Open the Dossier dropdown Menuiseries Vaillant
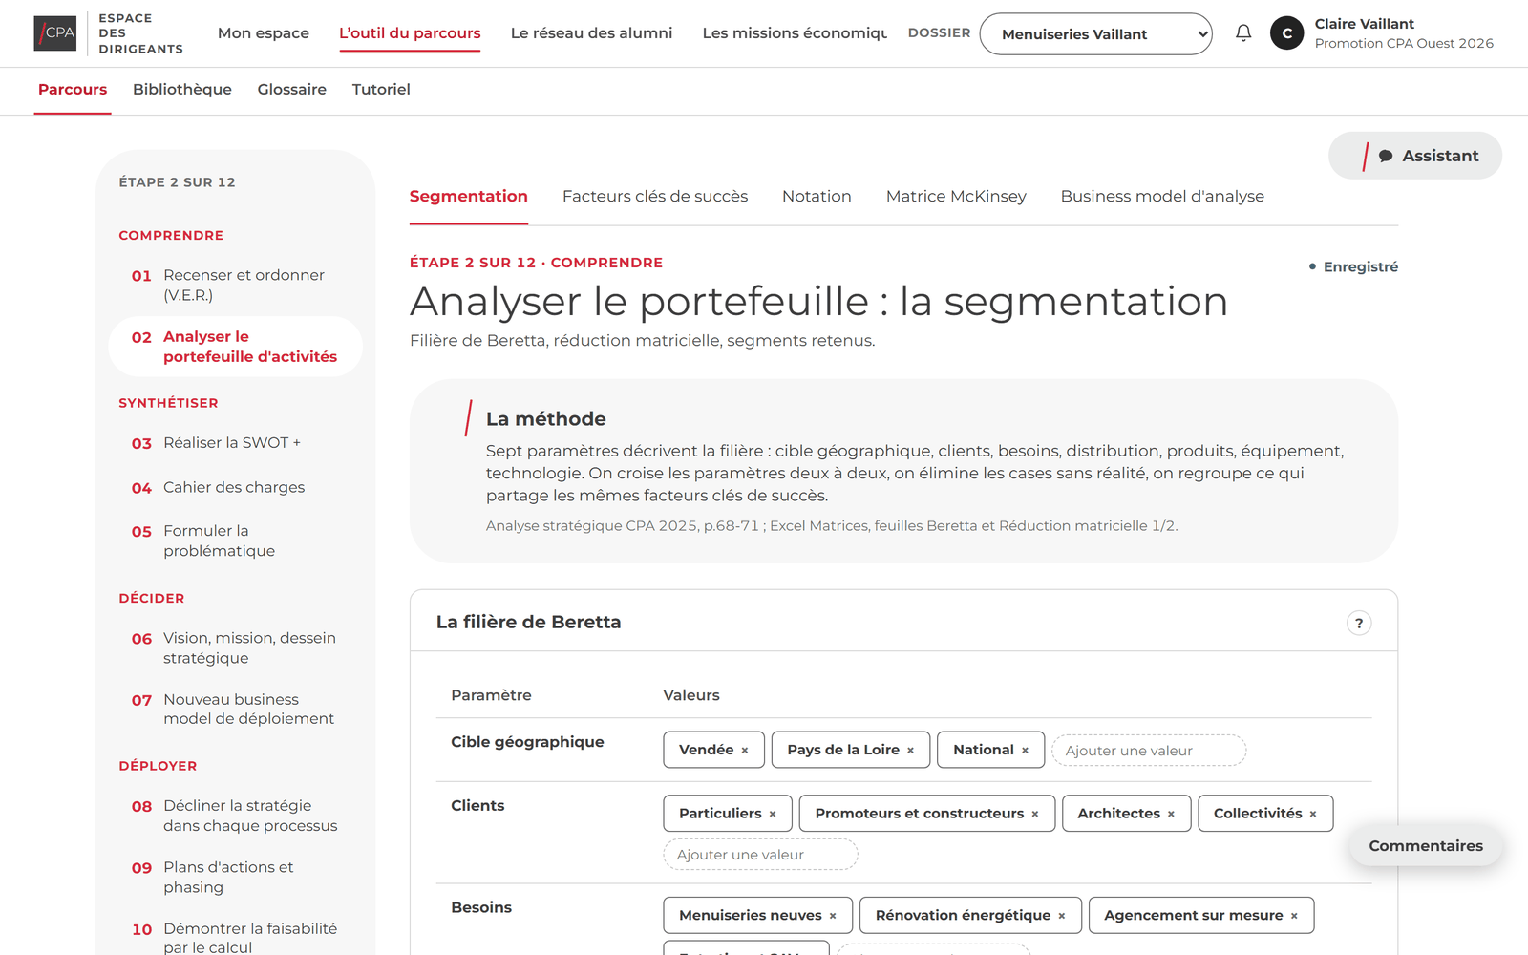Viewport: 1528px width, 955px height. point(1095,34)
